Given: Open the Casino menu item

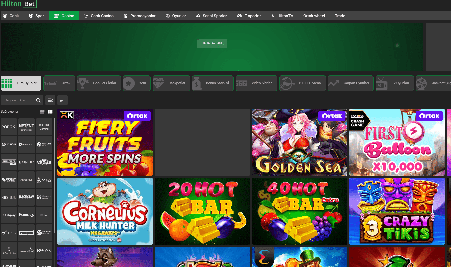Looking at the screenshot, I should pos(64,16).
